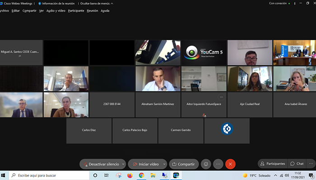316x180 pixels.
Task: Open the Reunión menu
Action: (x=92, y=10)
